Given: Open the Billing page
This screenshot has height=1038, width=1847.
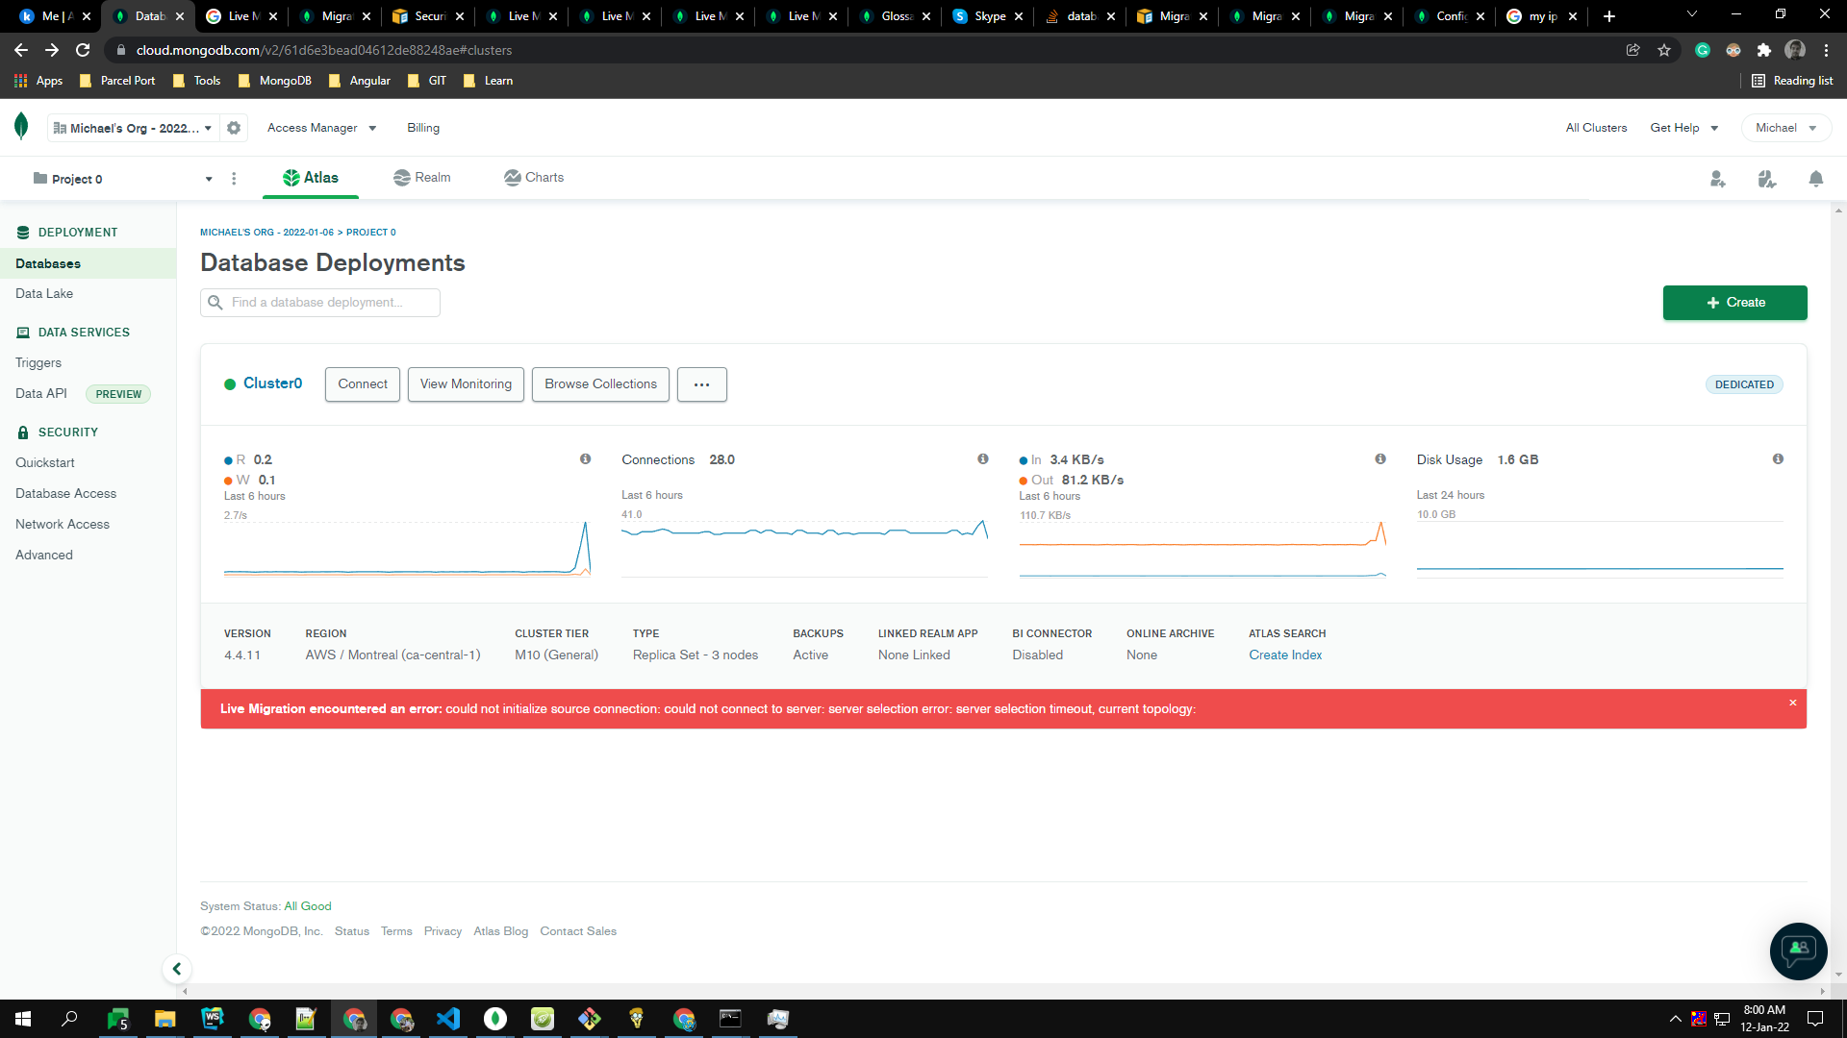Looking at the screenshot, I should point(423,127).
